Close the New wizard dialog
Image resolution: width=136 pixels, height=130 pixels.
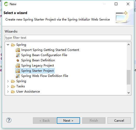click(128, 4)
